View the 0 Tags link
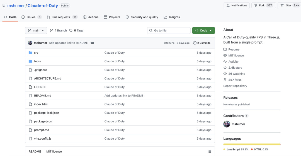Image resolution: width=301 pixels, height=156 pixels. (76, 31)
